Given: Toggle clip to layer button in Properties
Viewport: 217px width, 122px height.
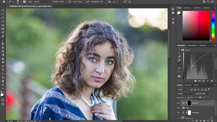Looking at the screenshot, I should [x=195, y=81].
